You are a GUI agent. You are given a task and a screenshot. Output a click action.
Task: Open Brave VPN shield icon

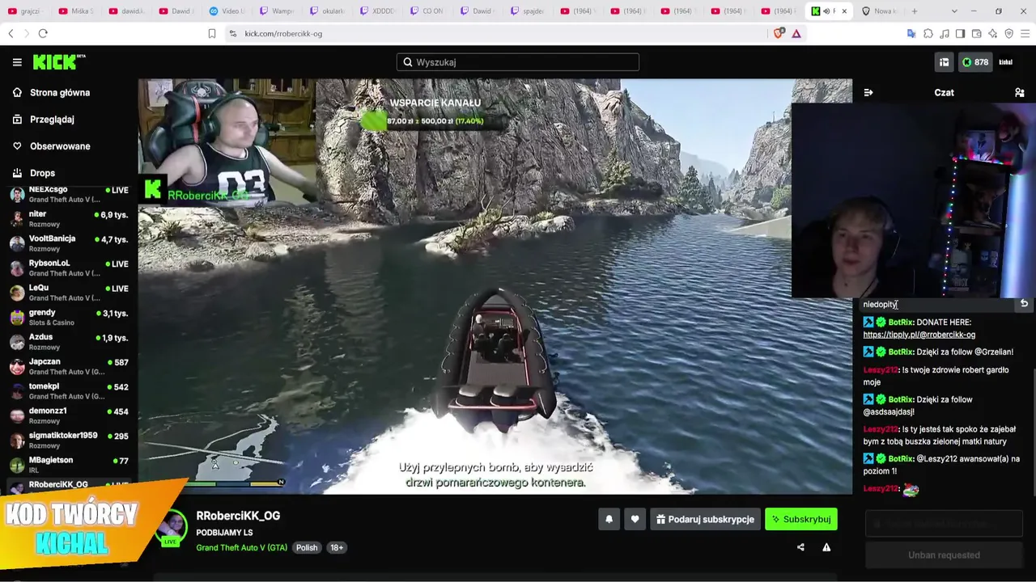1008,33
